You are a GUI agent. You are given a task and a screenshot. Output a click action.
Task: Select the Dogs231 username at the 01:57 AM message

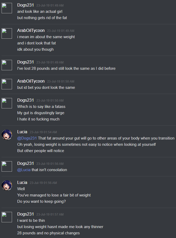coord(26,214)
